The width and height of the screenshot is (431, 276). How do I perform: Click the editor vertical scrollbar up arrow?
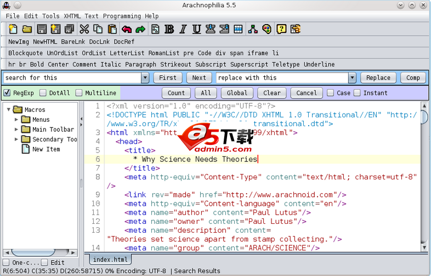coord(424,105)
